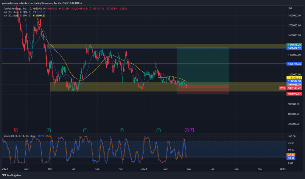Click the TradingView logo at bottom
305x179 pixels.
12,175
